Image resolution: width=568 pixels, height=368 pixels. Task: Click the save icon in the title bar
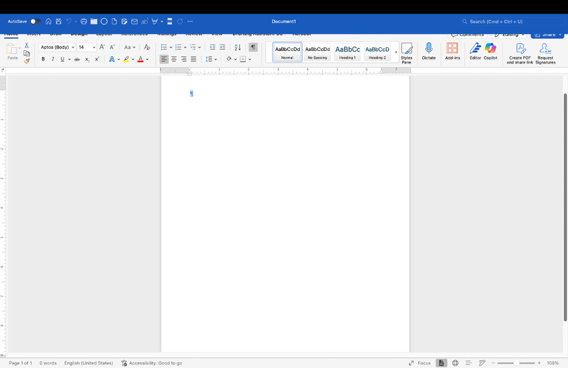click(x=58, y=21)
